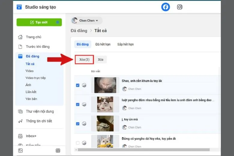Click the Xóa (3) delete button

point(84,60)
